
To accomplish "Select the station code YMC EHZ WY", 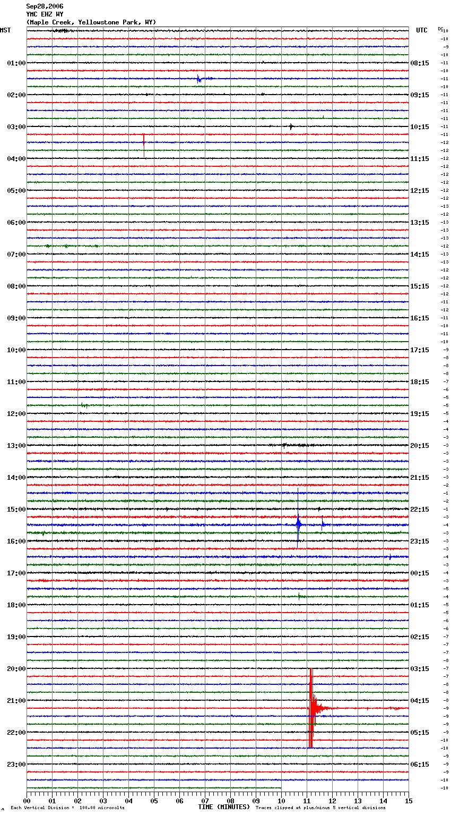I will coord(45,14).
